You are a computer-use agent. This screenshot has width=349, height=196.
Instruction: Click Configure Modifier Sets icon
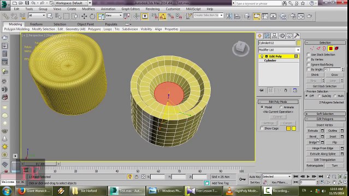click(295, 90)
